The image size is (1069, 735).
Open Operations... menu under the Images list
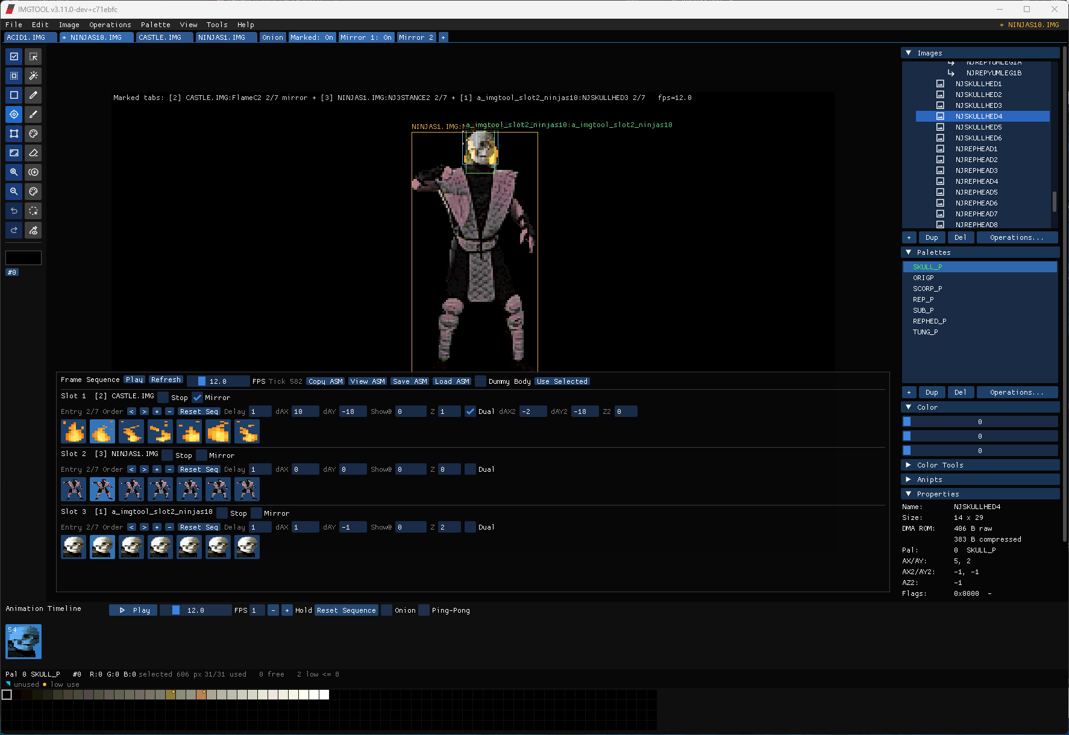pos(1017,237)
